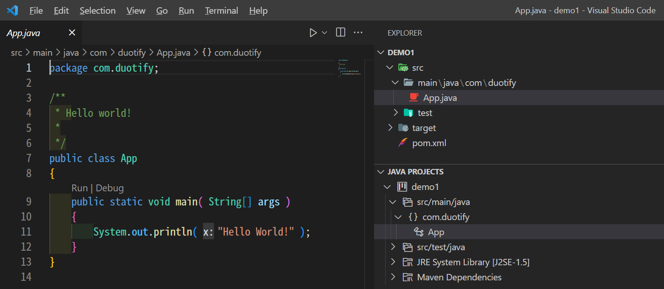Expand the JRE System Library chevron

point(393,262)
